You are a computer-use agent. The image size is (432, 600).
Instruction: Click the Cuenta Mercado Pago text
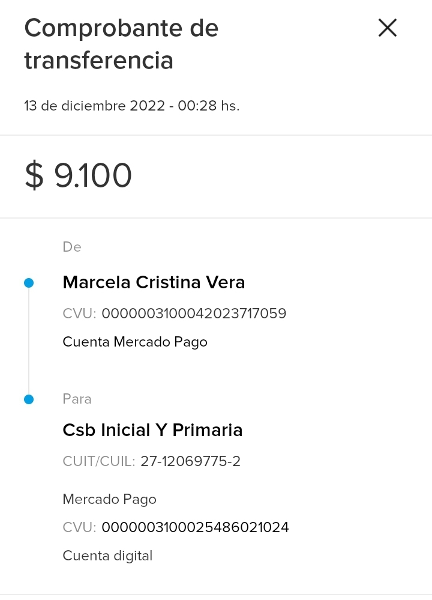(135, 342)
